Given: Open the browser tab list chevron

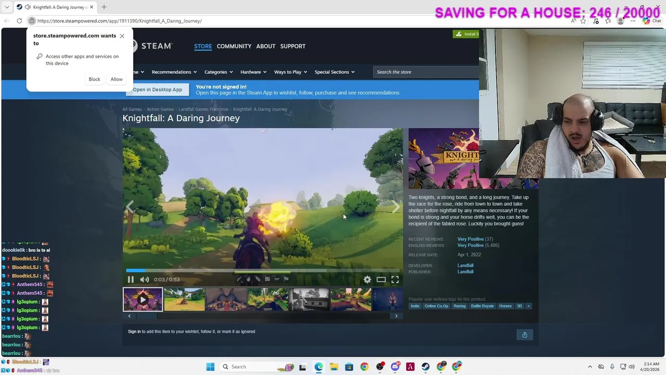Looking at the screenshot, I should tap(7, 7).
